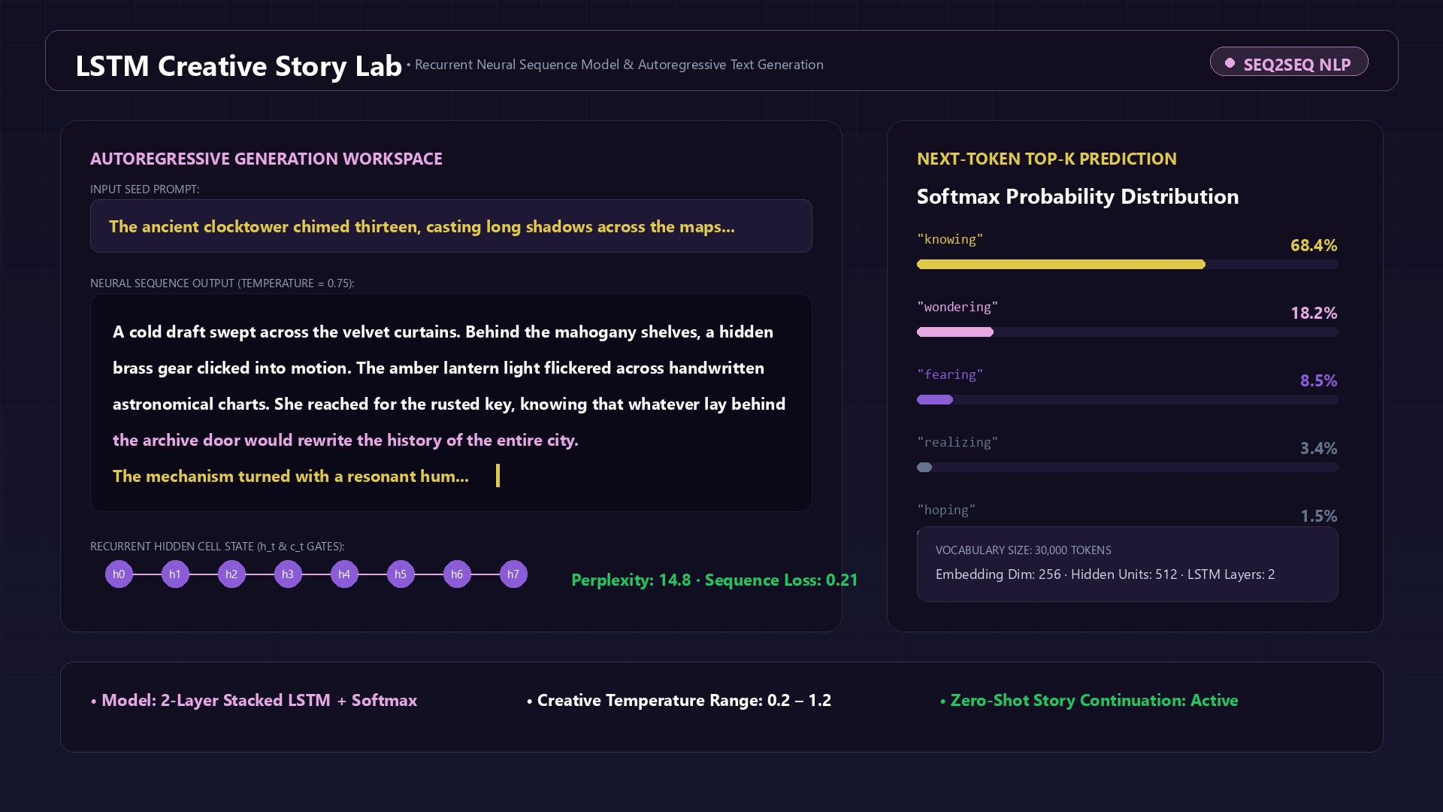Click the Recurrent Hidden Cell State label
Image resolution: width=1443 pixels, height=812 pixels.
pos(217,547)
